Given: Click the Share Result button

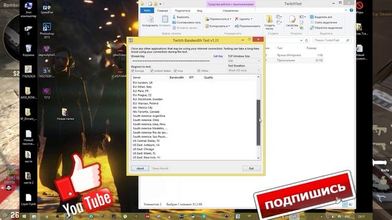Looking at the screenshot, I should coord(160,169).
